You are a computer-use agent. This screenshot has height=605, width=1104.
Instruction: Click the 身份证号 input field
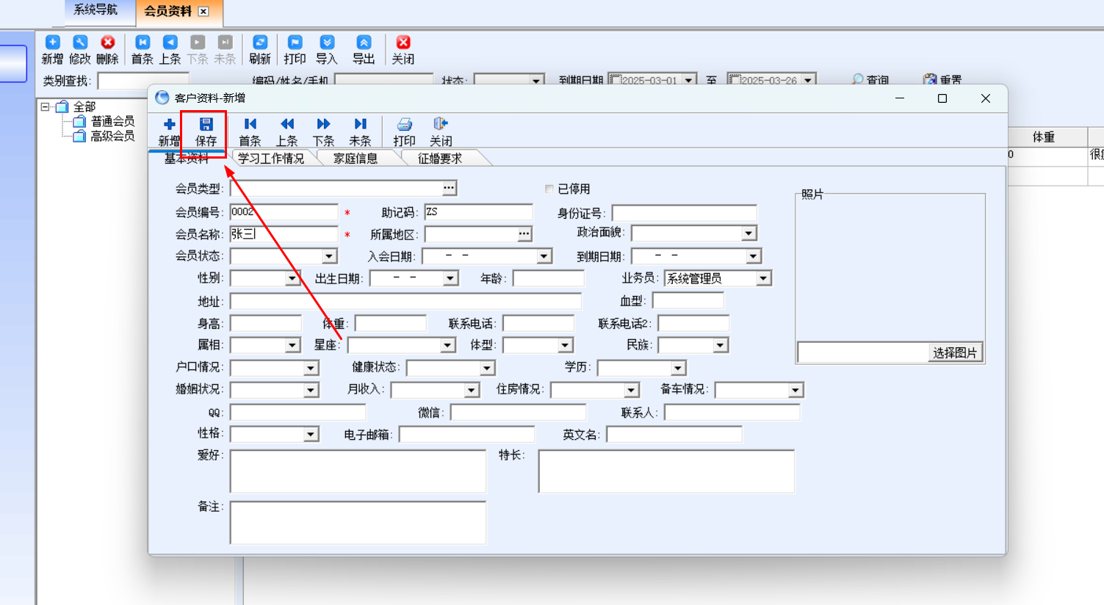point(685,213)
